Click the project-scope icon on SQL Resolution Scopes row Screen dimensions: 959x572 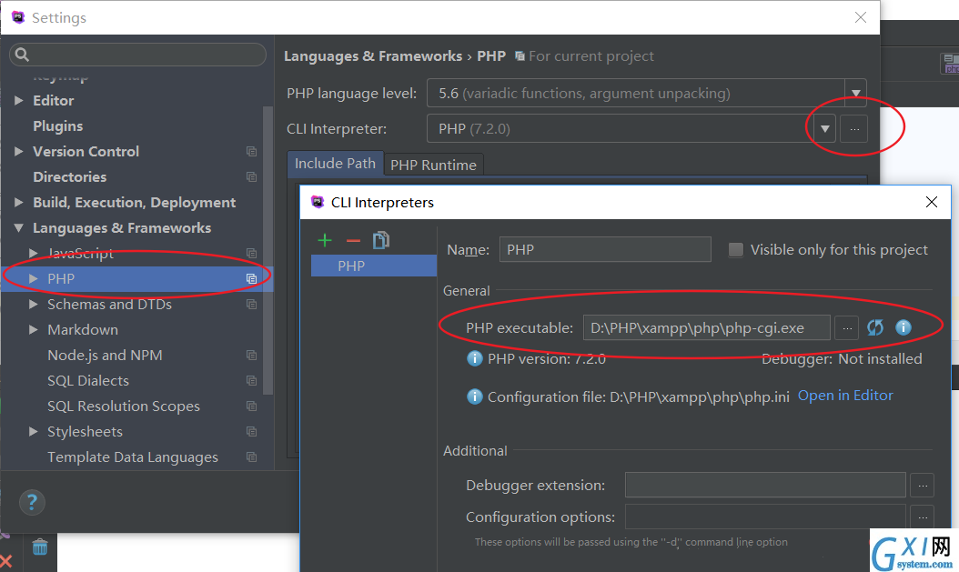click(x=251, y=406)
